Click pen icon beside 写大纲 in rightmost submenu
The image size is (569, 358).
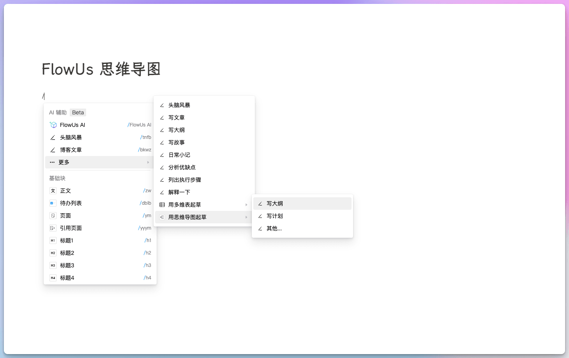pyautogui.click(x=260, y=204)
